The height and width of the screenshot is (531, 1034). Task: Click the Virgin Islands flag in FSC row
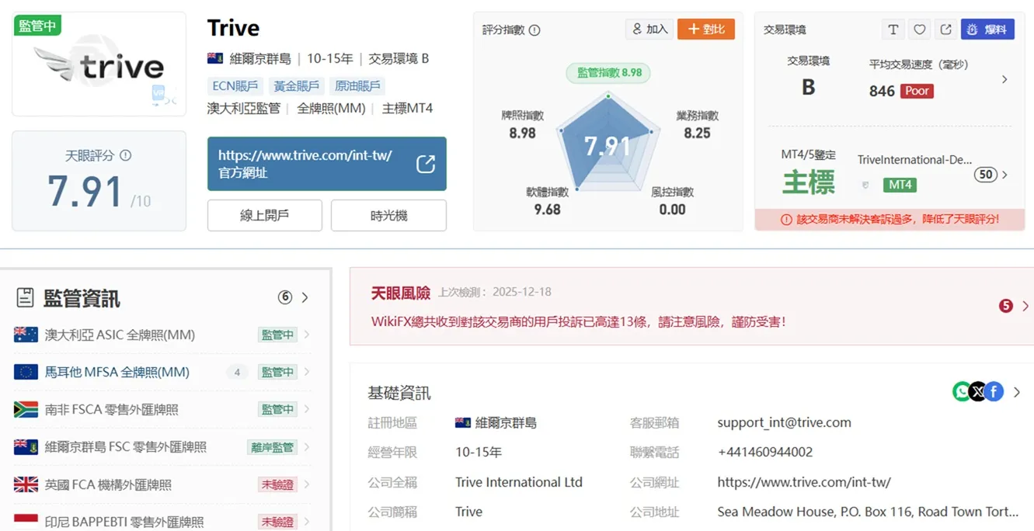pos(26,447)
